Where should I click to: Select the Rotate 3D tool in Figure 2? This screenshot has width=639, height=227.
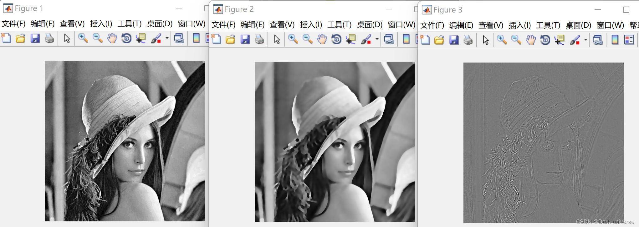[336, 39]
